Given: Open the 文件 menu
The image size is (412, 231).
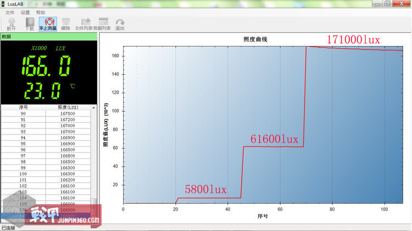Looking at the screenshot, I should pyautogui.click(x=10, y=12).
